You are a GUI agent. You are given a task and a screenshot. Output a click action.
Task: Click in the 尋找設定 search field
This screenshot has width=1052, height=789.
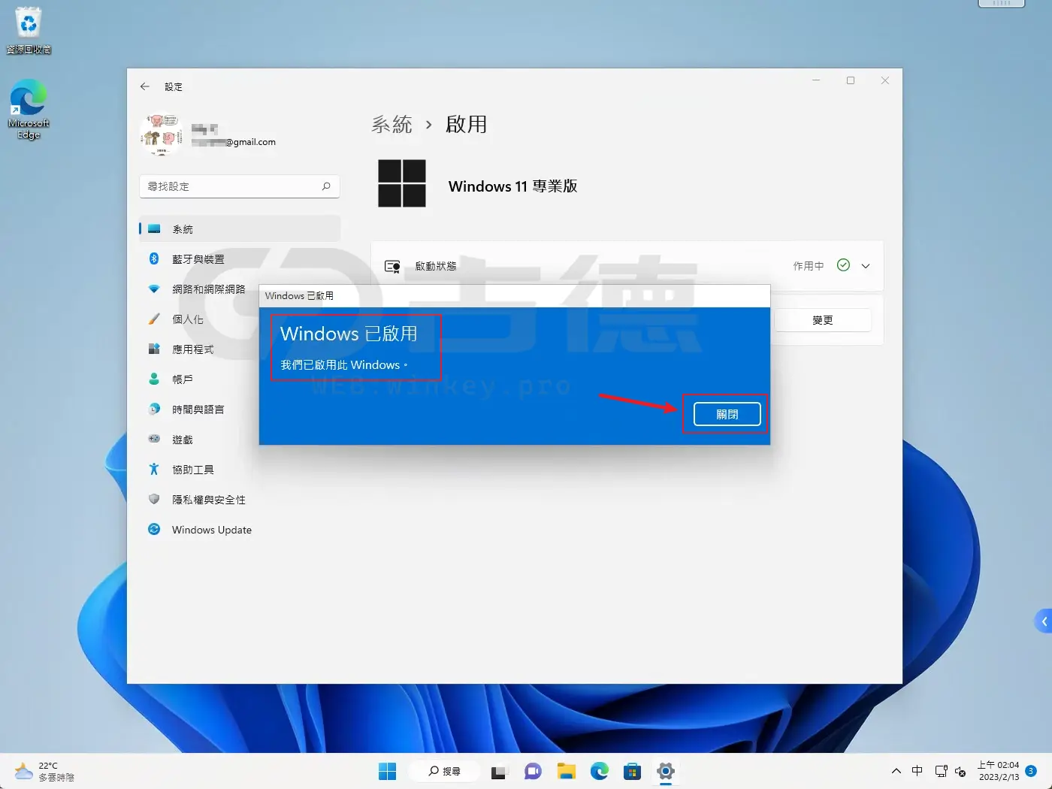pos(240,186)
